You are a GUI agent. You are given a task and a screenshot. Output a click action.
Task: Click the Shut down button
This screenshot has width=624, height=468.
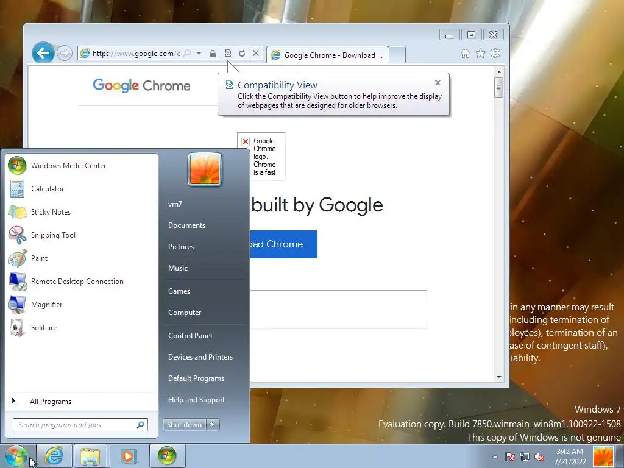184,425
